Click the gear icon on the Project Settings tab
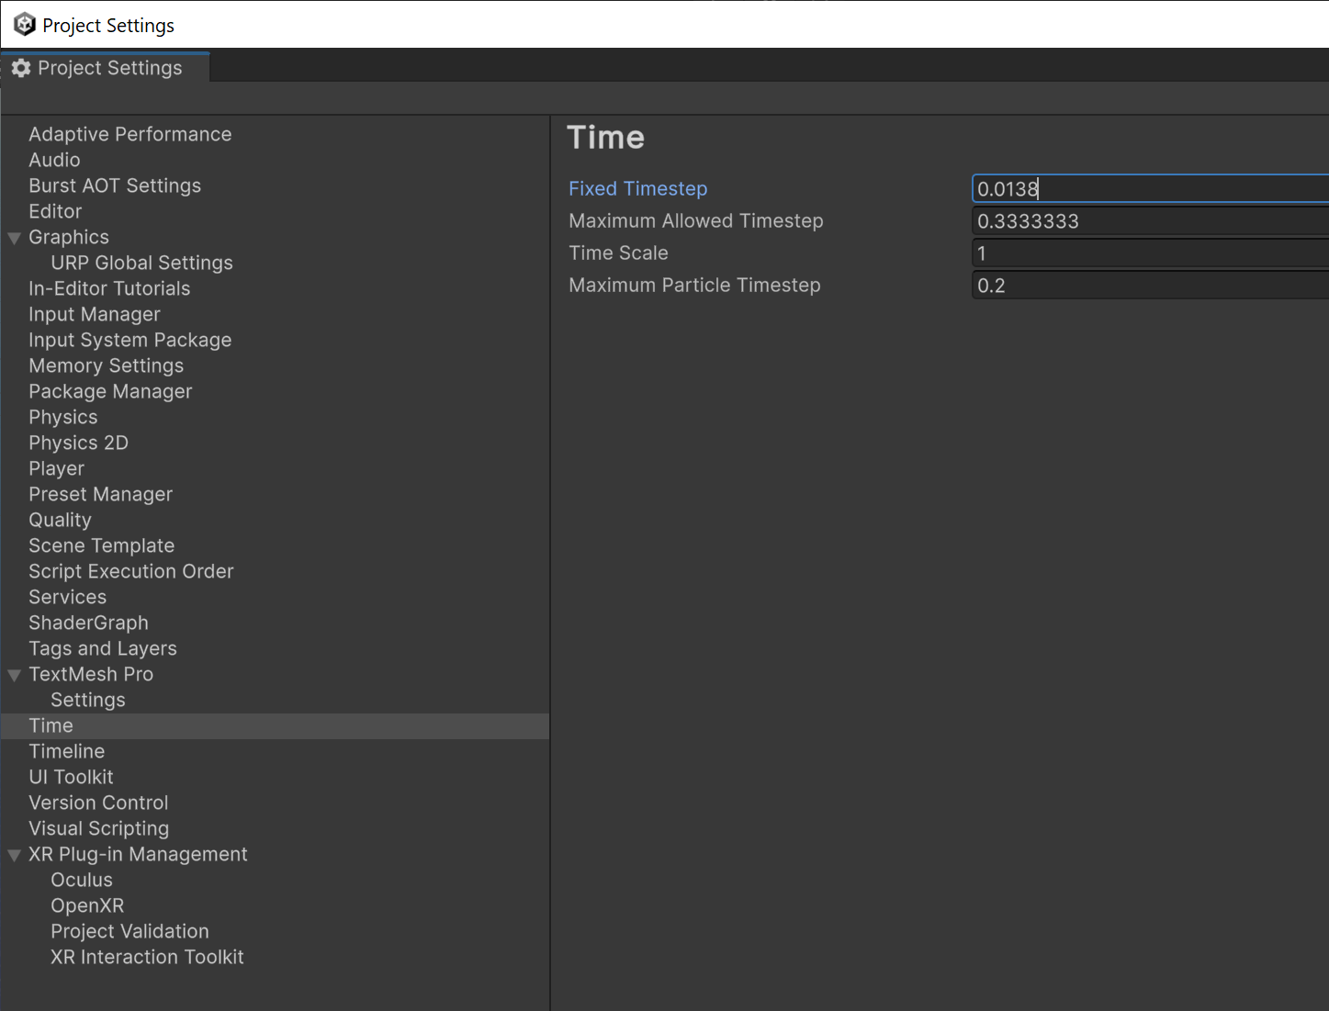This screenshot has height=1011, width=1329. click(x=21, y=68)
